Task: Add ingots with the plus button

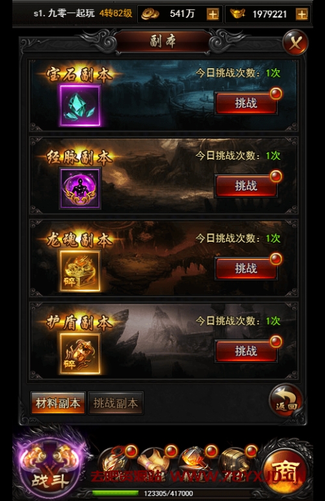Action: coord(302,14)
